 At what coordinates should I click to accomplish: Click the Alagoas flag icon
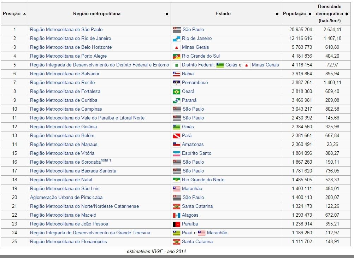click(x=176, y=215)
